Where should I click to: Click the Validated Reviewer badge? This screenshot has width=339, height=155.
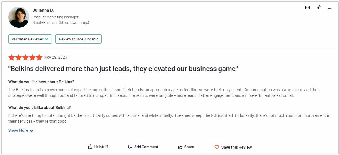pyautogui.click(x=30, y=39)
